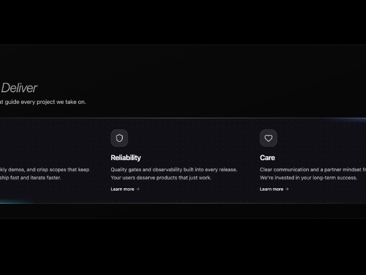Click the 'Clear communication and a partner mindset' line
366x275 pixels.
312,169
